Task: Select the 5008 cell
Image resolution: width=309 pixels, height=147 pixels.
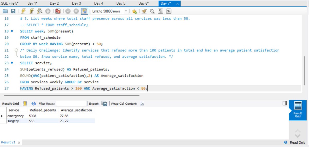Action: click(x=43, y=116)
